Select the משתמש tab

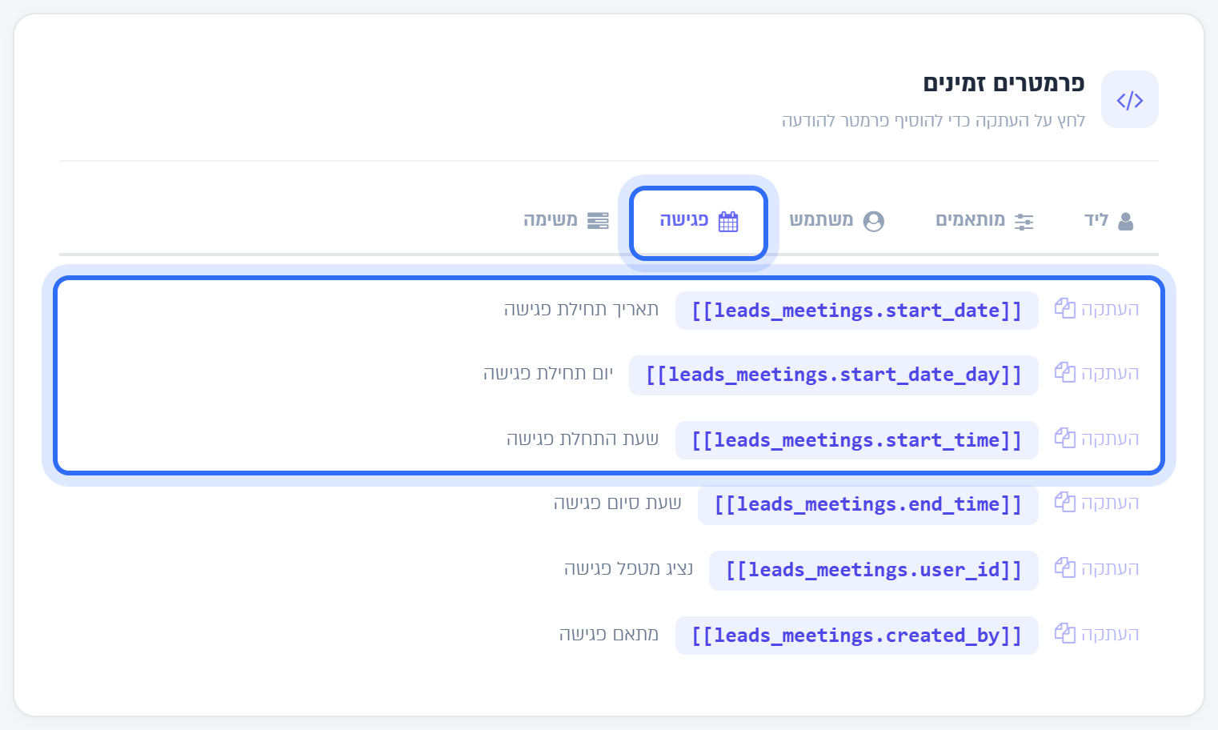[836, 221]
